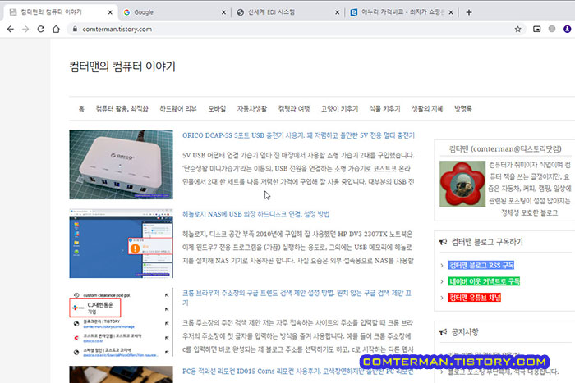
Task: Switch to the Google tab
Action: pos(174,12)
